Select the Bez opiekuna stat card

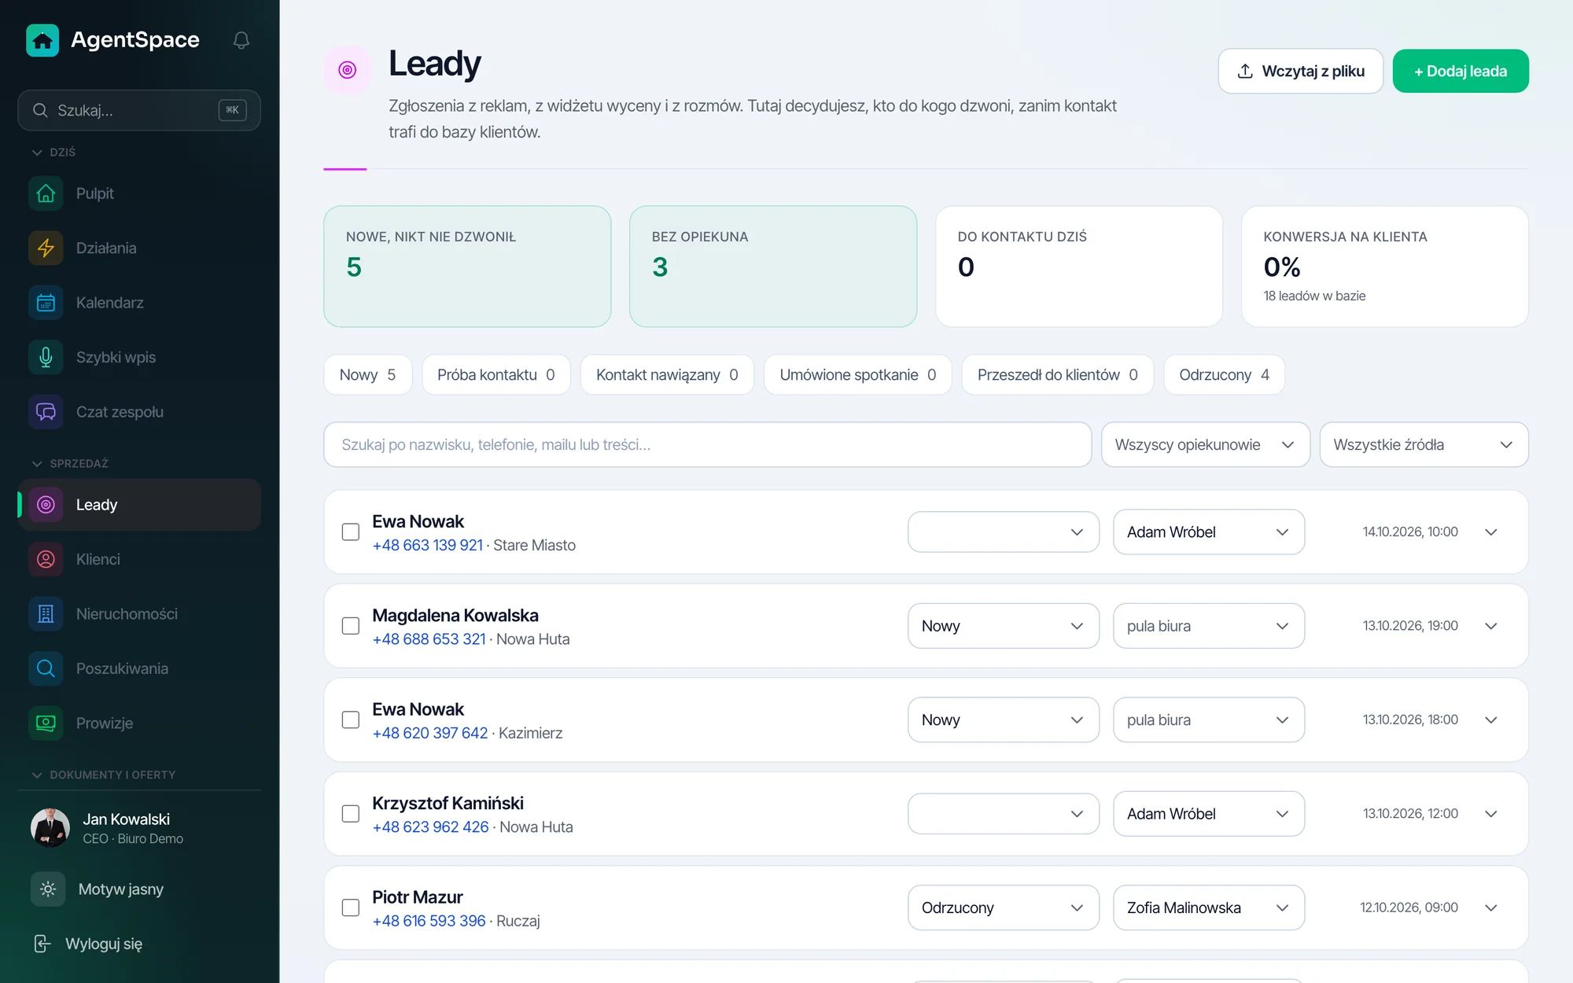(773, 267)
